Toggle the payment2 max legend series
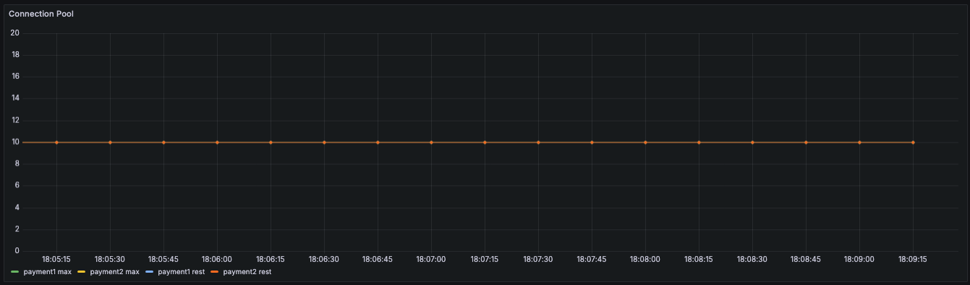This screenshot has width=970, height=285. coord(114,272)
